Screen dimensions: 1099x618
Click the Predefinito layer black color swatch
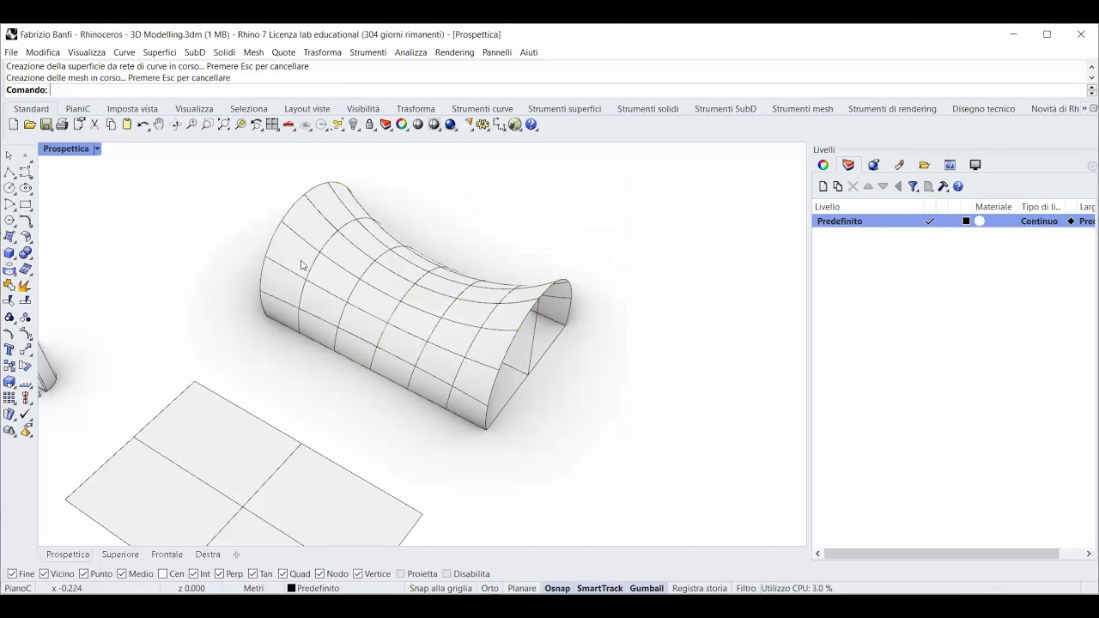(x=966, y=221)
